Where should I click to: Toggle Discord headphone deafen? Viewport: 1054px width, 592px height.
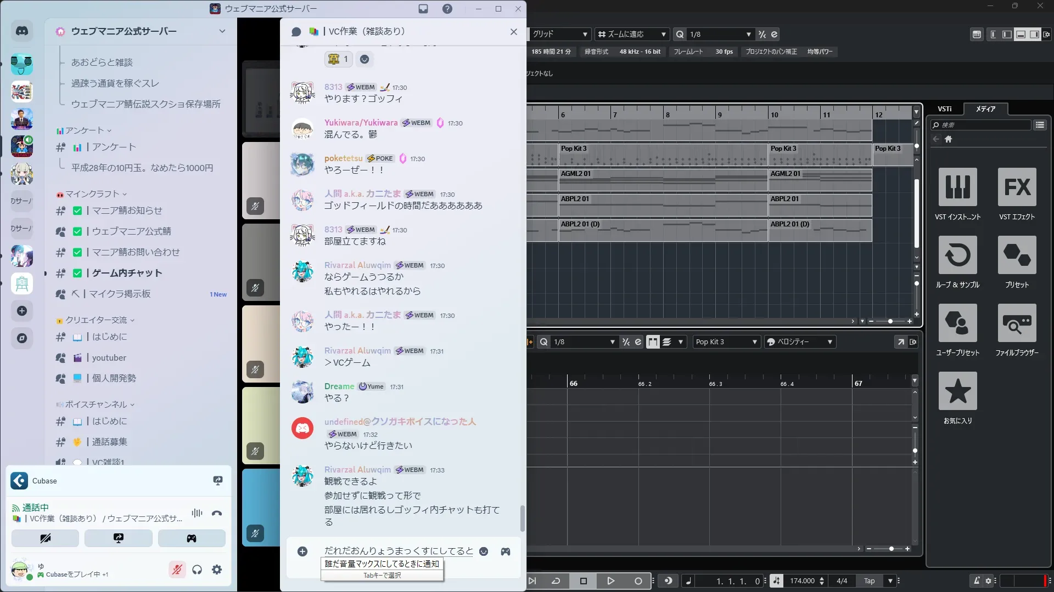[197, 570]
